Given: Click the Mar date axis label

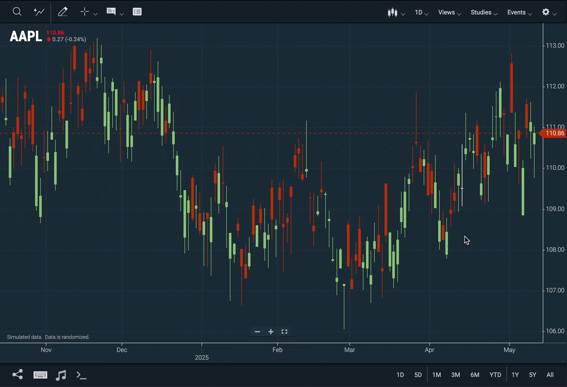Looking at the screenshot, I should pos(349,350).
